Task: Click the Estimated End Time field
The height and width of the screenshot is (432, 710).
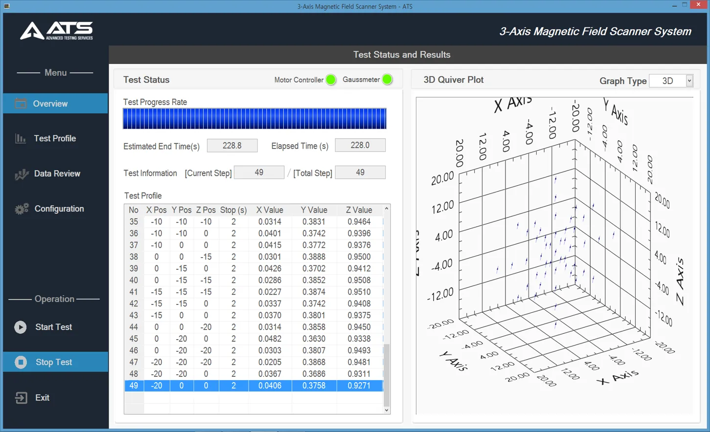Action: pos(232,146)
